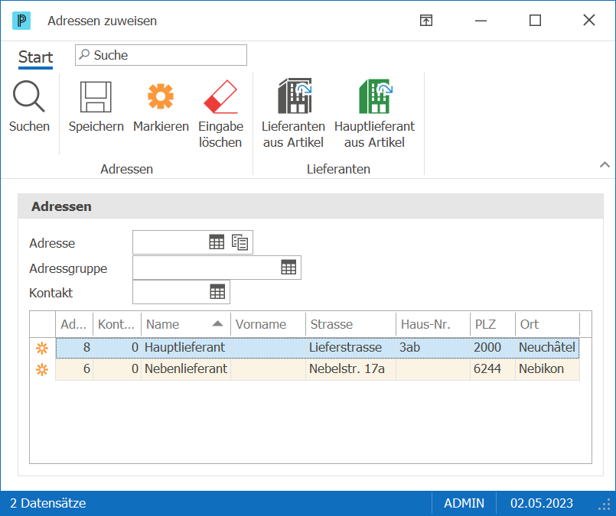Select the Nebenlieferant name cell
This screenshot has width=616, height=516.
tap(186, 369)
